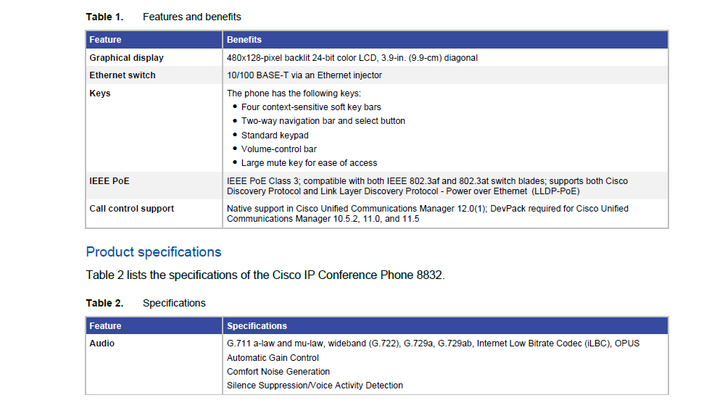
Task: Click the Standard keypad bullet item
Action: (x=275, y=136)
